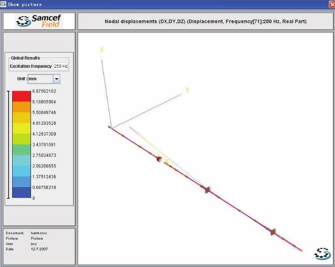
Task: Click the red legend swatch at 6.87562182
Action: tap(21, 96)
